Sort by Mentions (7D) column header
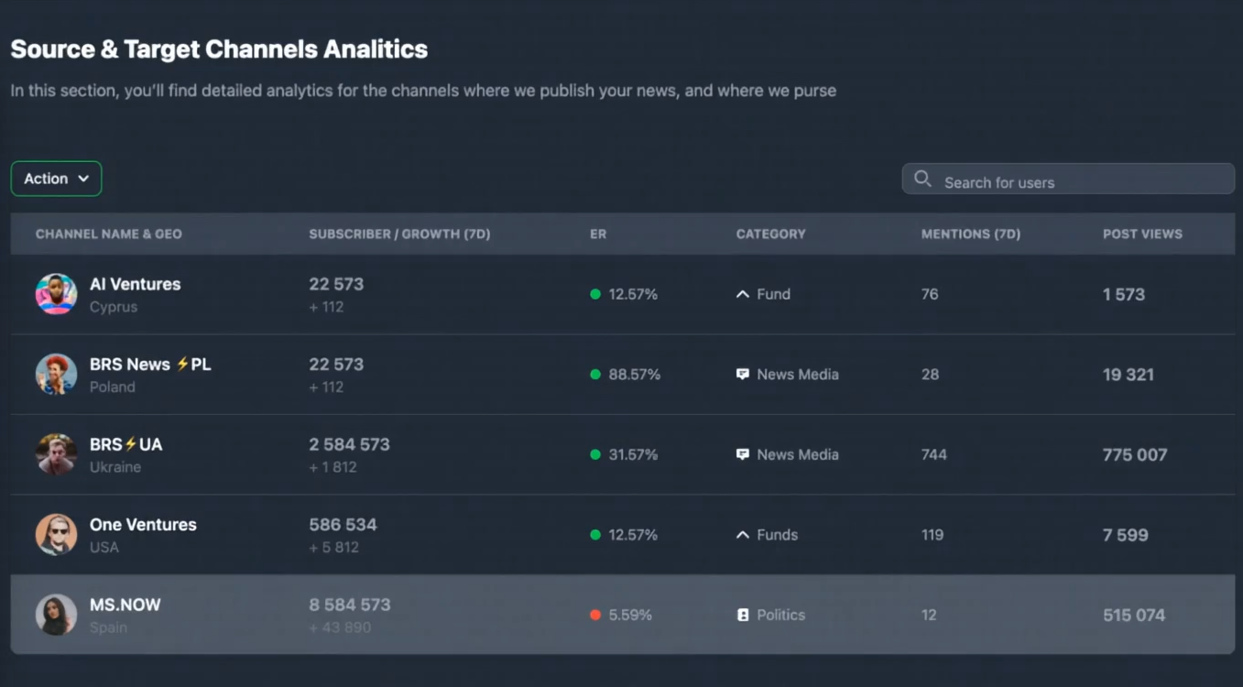Screen dimensions: 1243x687 [x=971, y=234]
